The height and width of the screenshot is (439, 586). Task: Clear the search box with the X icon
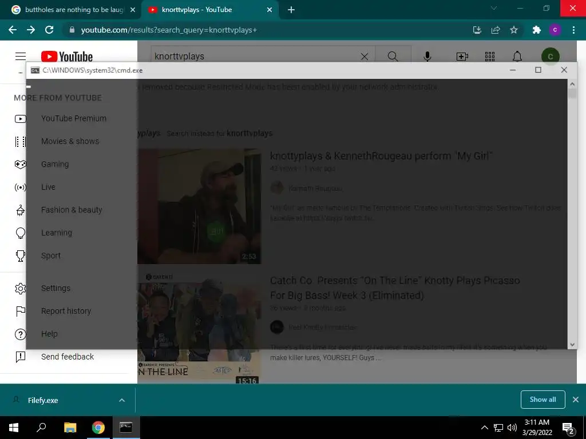tap(365, 57)
